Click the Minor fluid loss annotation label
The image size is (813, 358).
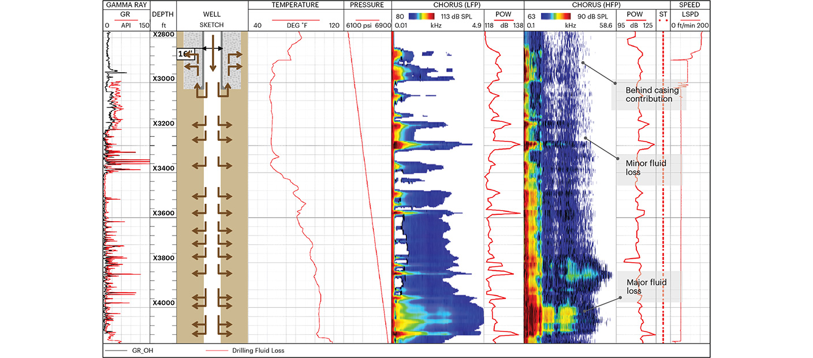646,168
